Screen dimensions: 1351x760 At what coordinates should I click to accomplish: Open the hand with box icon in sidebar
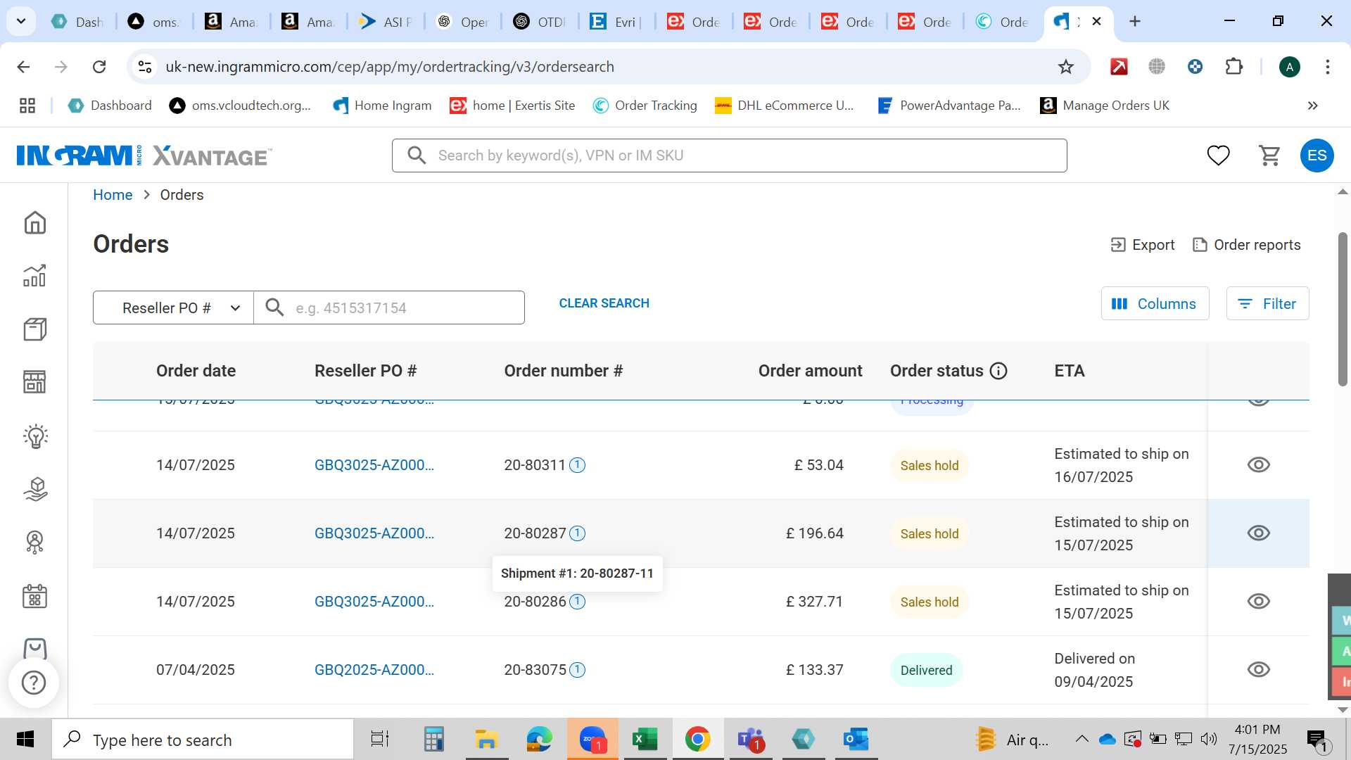[x=34, y=489]
